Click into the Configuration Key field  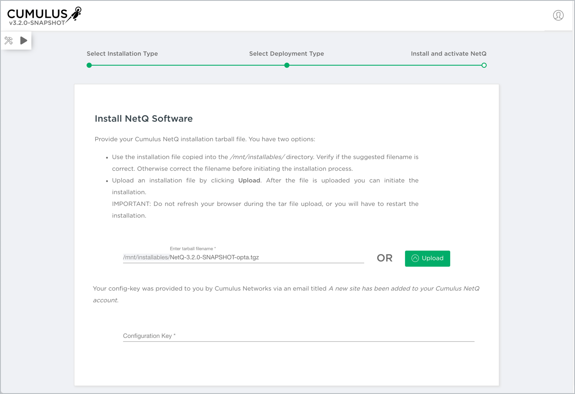[298, 336]
